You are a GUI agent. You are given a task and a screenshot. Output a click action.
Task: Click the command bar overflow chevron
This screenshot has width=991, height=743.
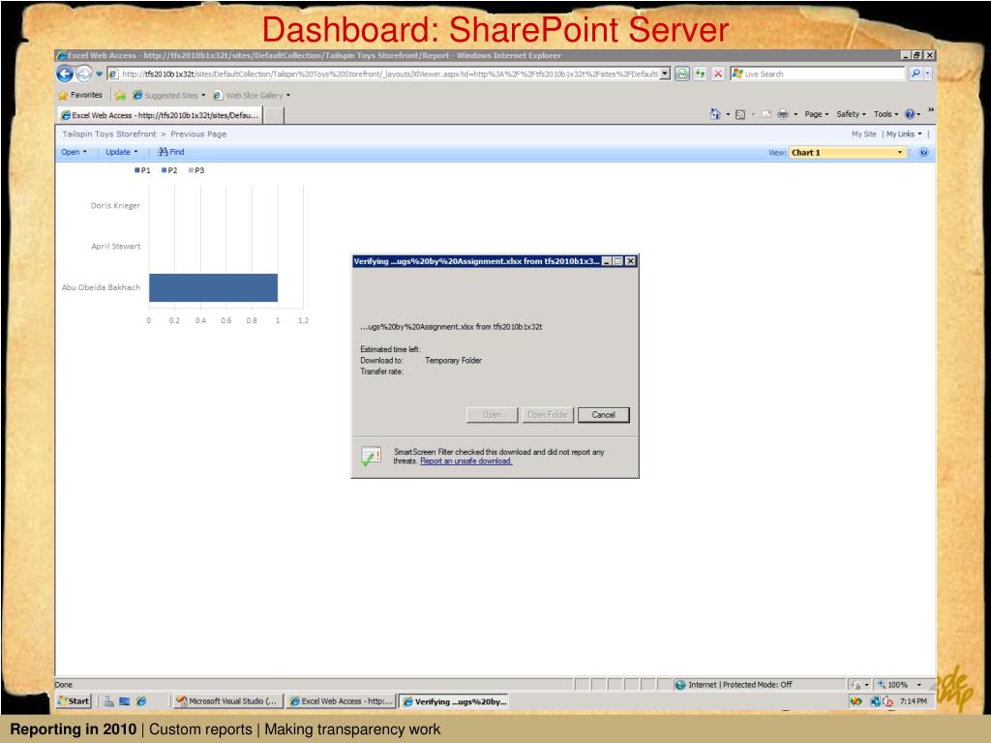[x=930, y=110]
